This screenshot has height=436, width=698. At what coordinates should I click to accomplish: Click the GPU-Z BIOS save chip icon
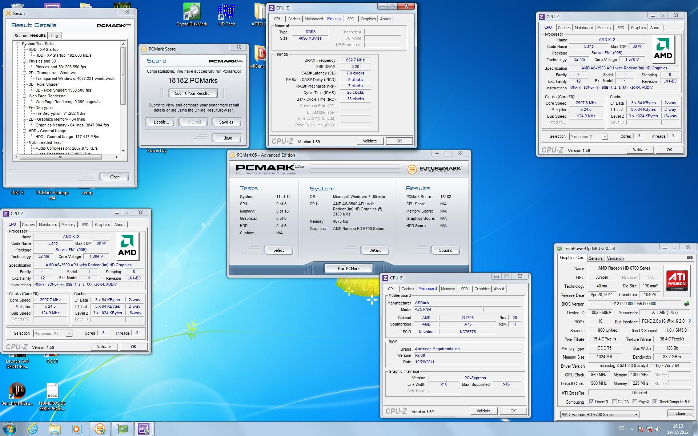[x=686, y=304]
